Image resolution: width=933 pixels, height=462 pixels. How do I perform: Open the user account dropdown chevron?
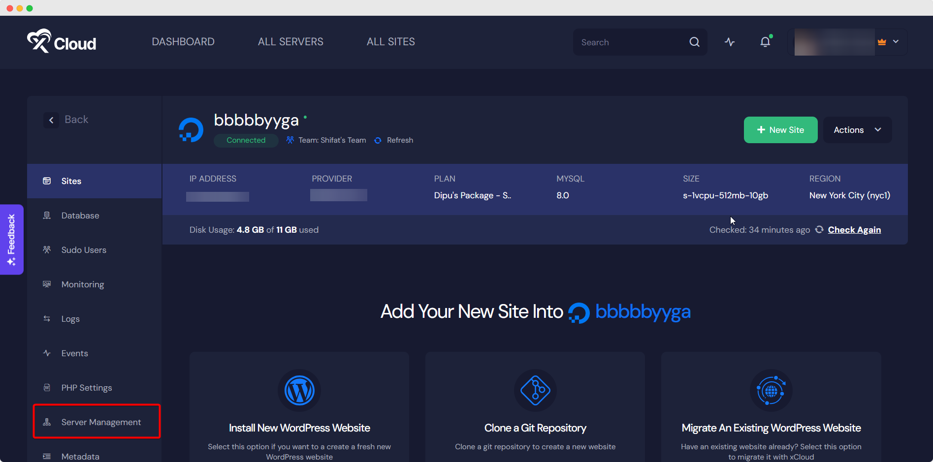896,42
